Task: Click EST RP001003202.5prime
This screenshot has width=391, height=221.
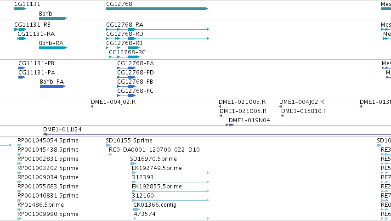Action: point(20,173)
